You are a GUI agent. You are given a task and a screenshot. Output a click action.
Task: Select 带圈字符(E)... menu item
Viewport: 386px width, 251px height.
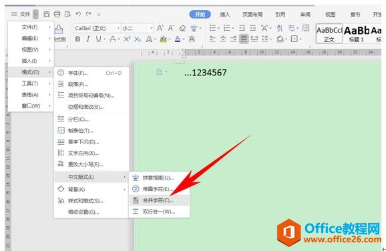coord(159,189)
